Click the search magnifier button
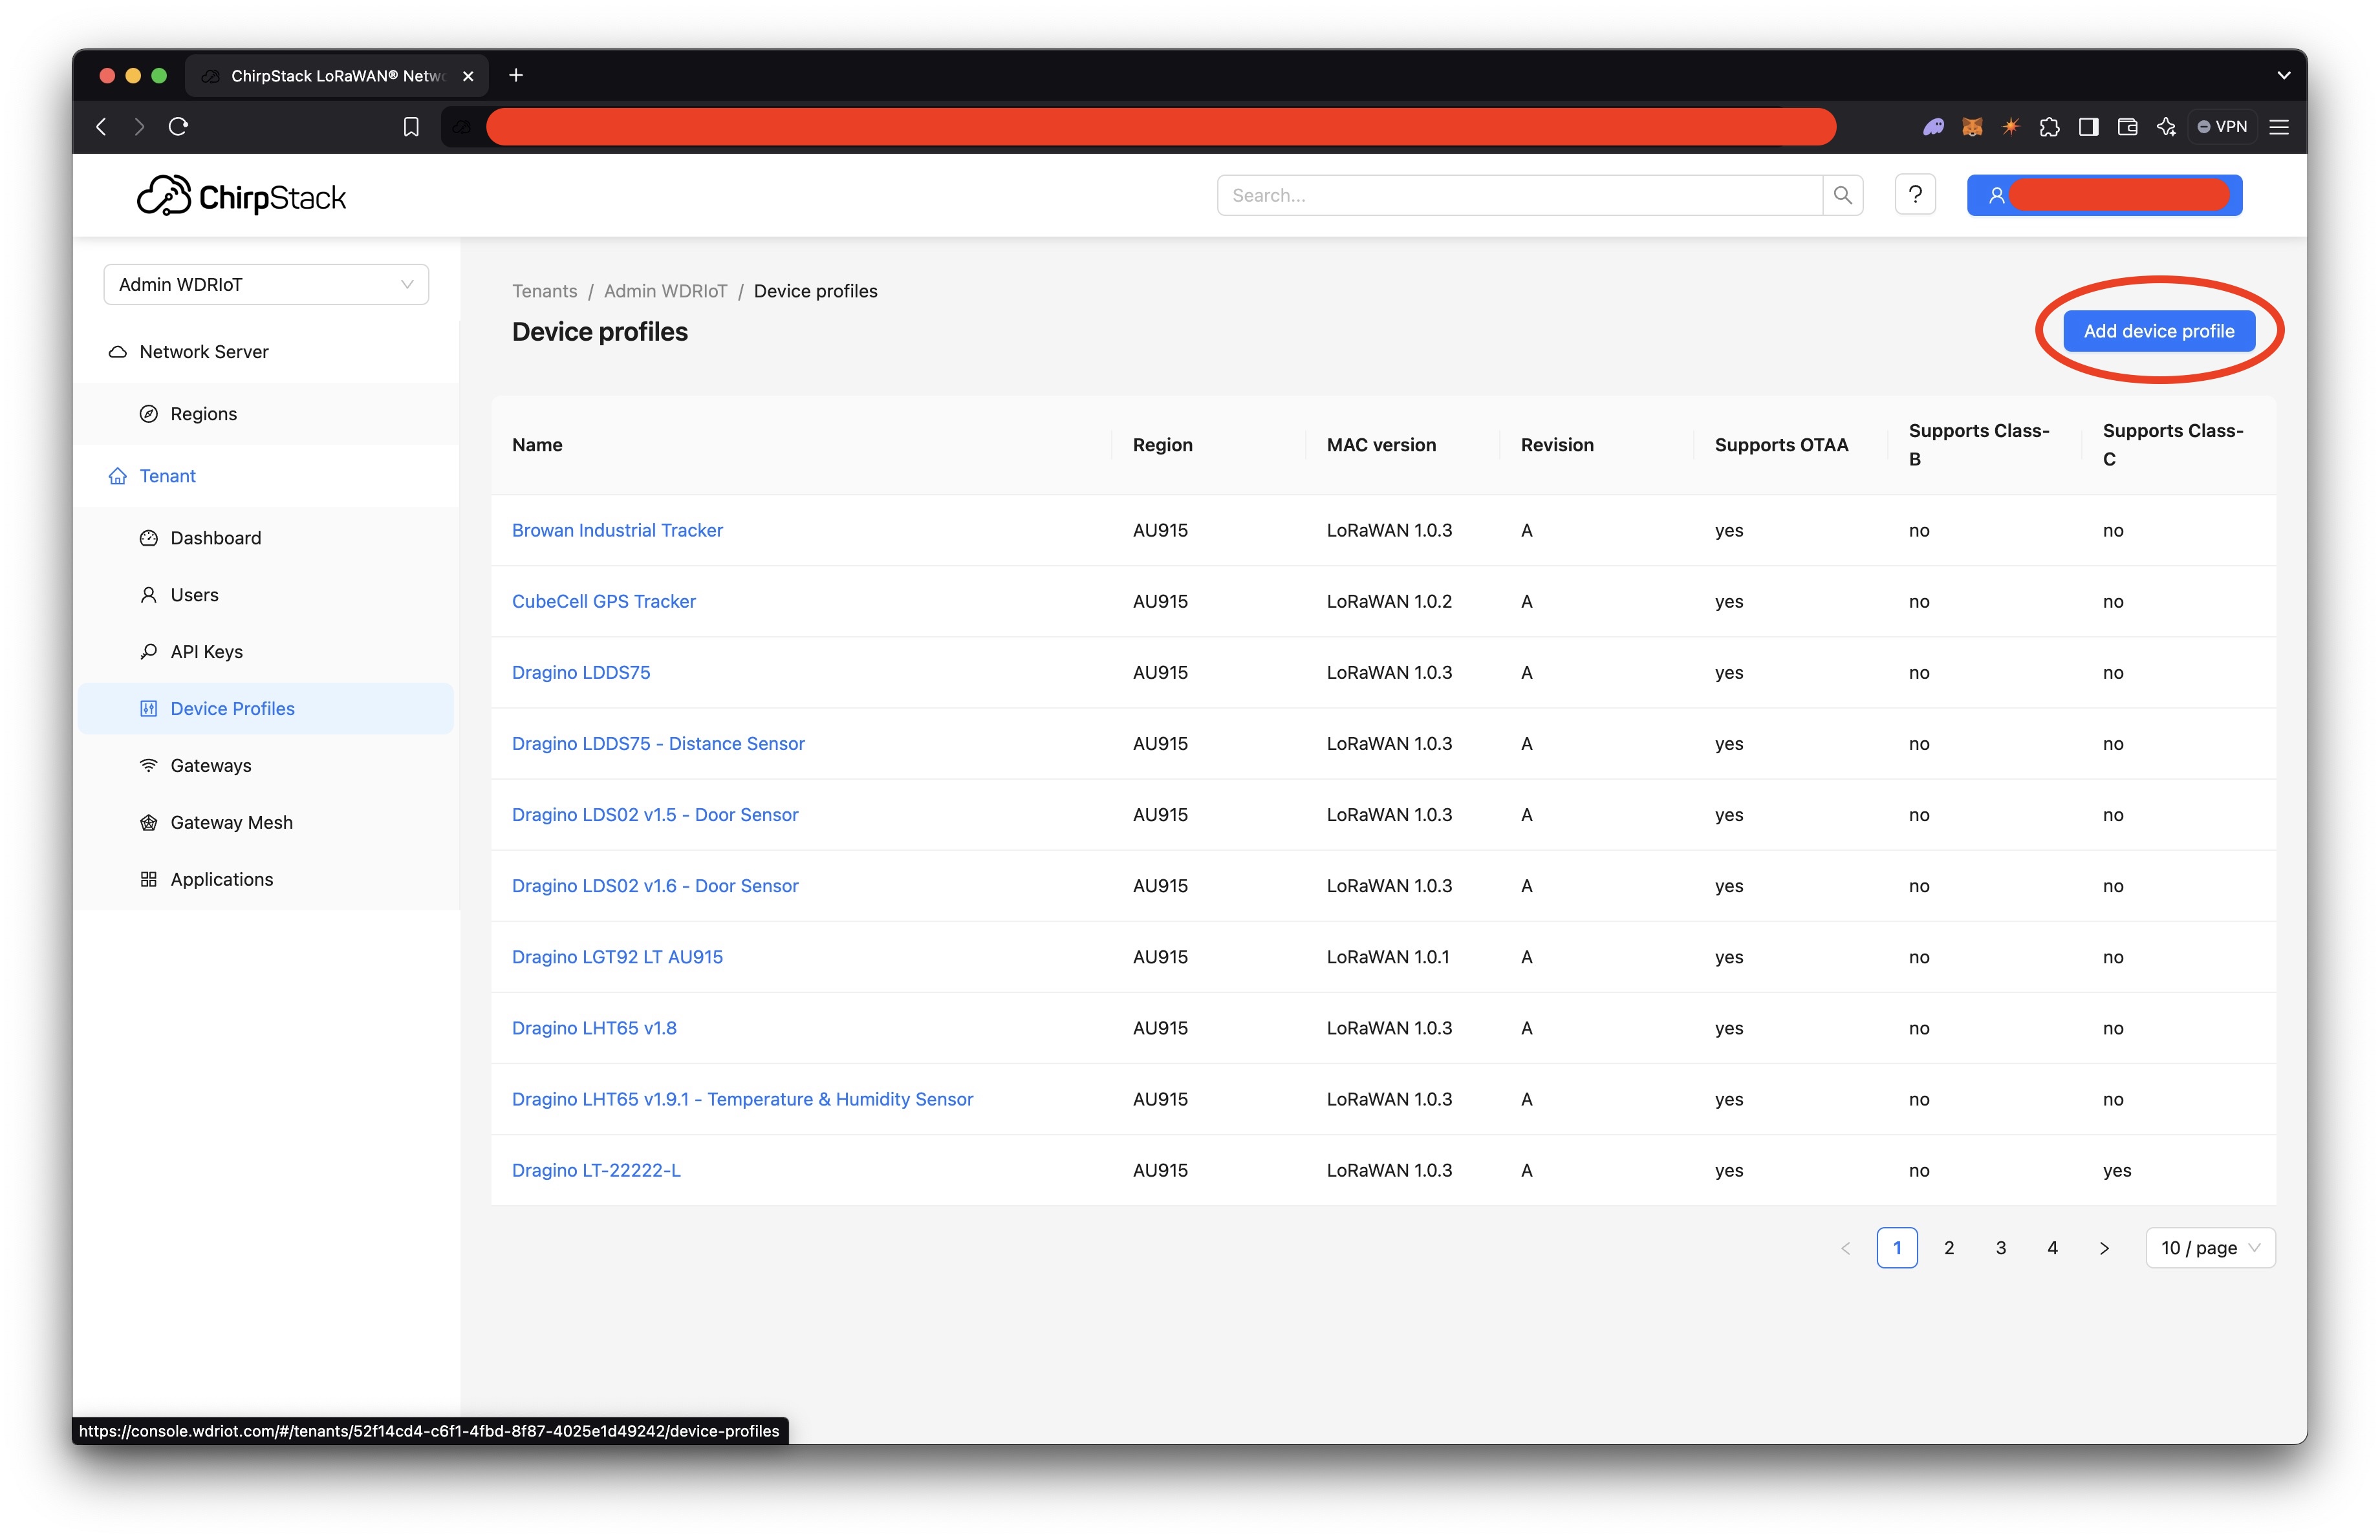Image resolution: width=2380 pixels, height=1540 pixels. [x=1842, y=195]
